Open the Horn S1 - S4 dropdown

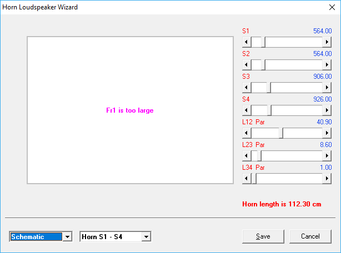(x=146, y=236)
